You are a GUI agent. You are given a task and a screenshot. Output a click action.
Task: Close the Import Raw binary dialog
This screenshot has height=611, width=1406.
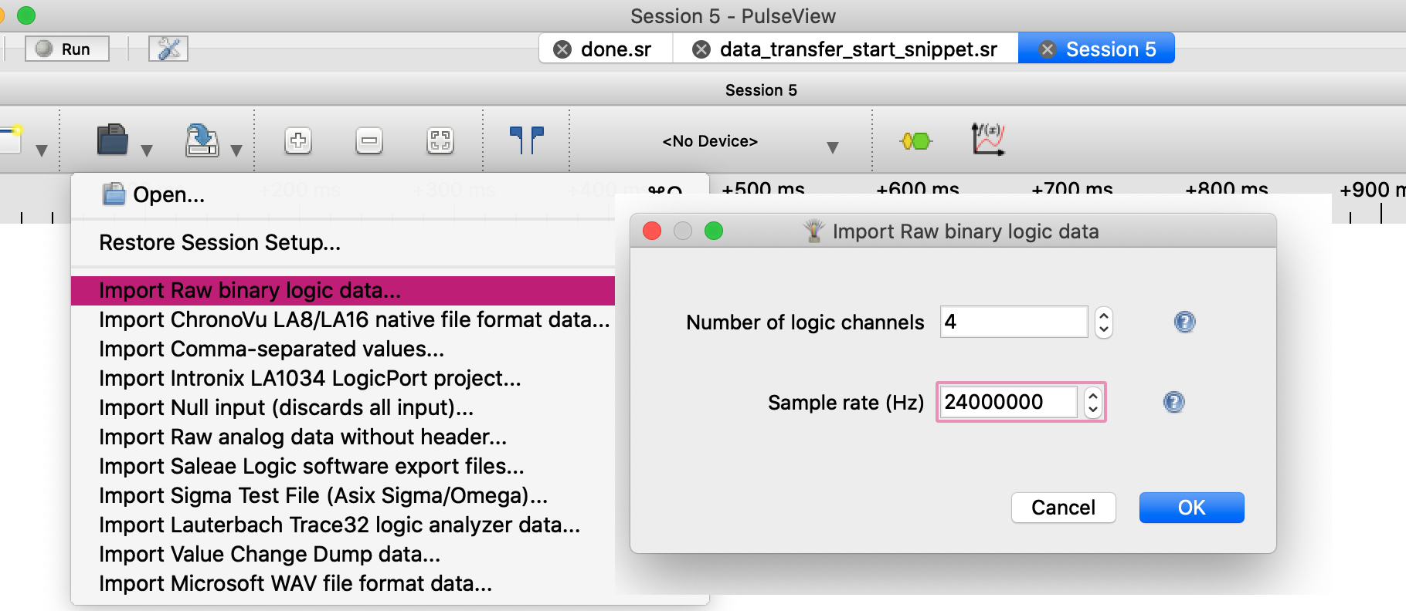tap(652, 231)
